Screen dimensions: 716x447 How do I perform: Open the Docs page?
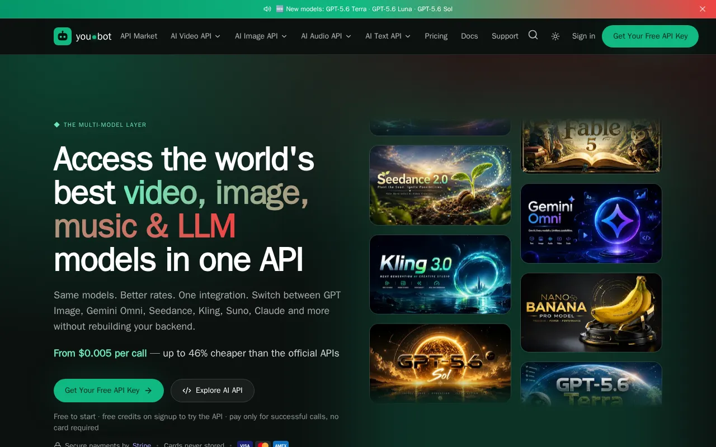tap(469, 36)
